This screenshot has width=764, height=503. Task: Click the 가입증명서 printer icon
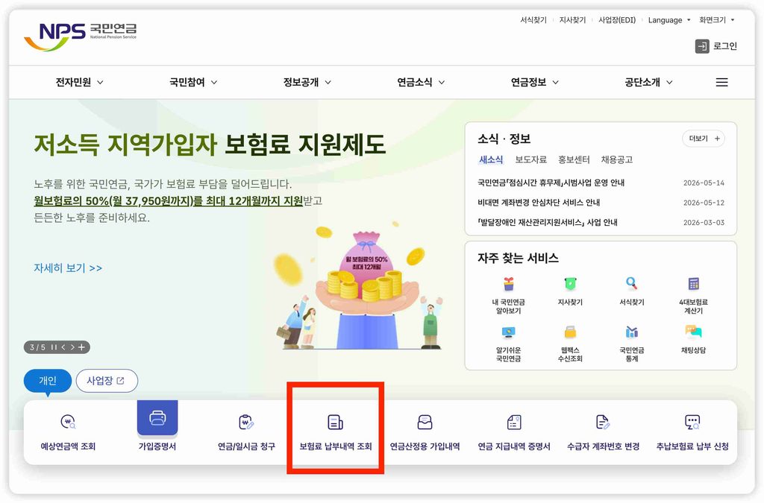(157, 418)
